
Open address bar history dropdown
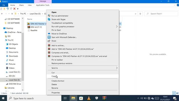pyautogui.click(x=135, y=14)
